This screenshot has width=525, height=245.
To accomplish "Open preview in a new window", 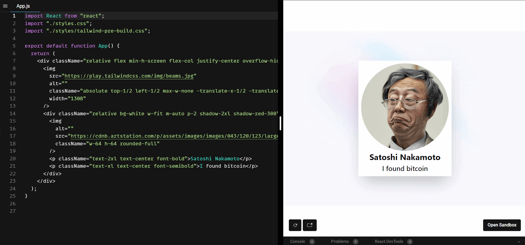I will tap(309, 225).
